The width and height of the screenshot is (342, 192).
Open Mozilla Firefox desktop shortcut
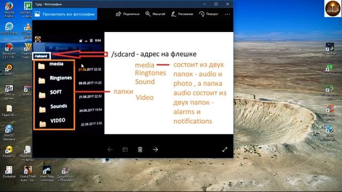9,10
